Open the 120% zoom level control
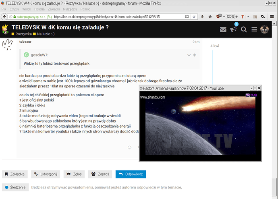Image resolution: width=278 pixels, height=199 pixels. pos(230,17)
